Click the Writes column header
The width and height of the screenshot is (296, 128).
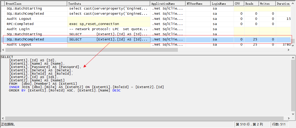267,4
